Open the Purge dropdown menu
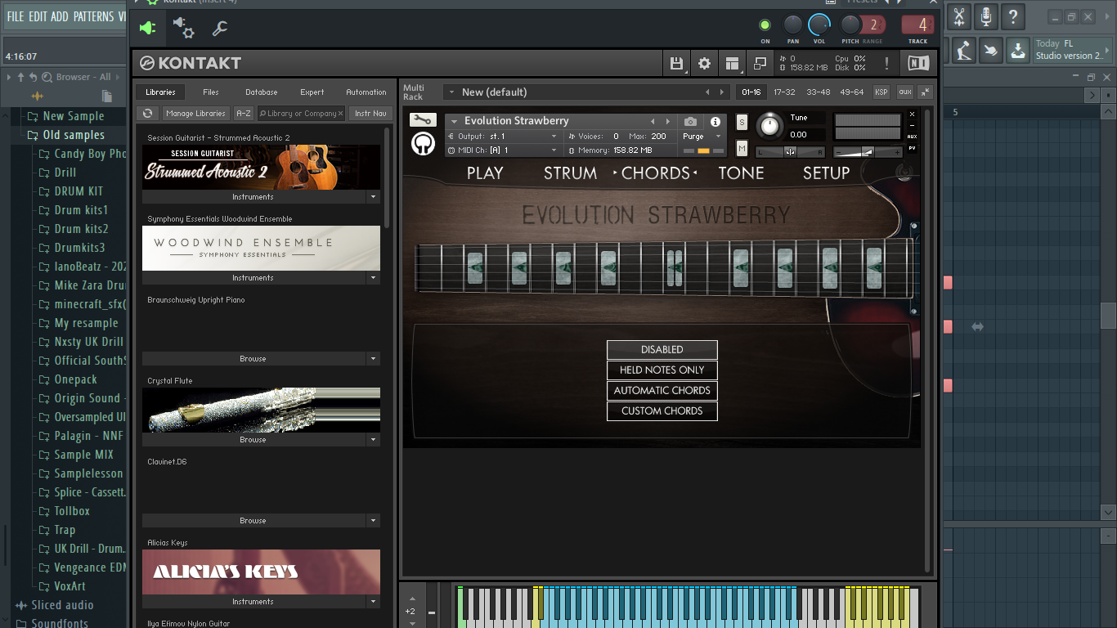Viewport: 1117px width, 628px height. [702, 137]
